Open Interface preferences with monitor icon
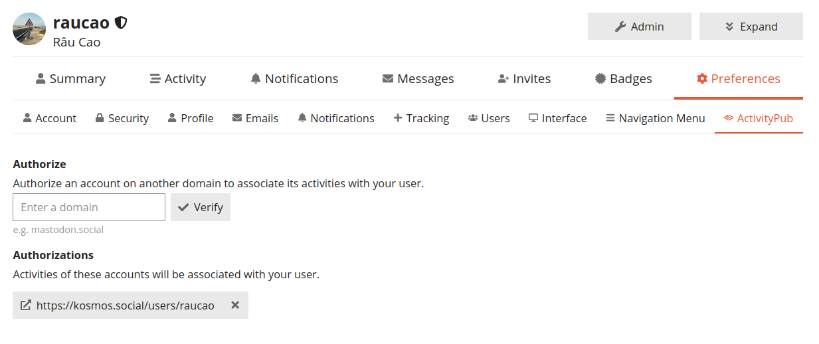The width and height of the screenshot is (819, 344). click(557, 118)
